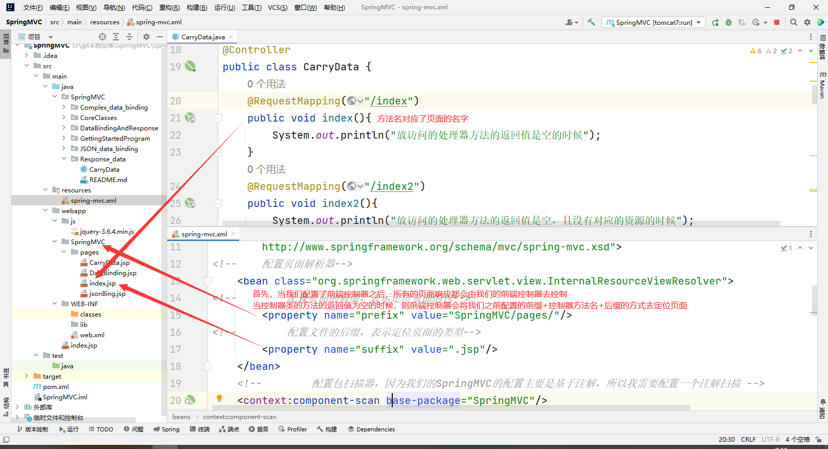
Task: Click the CRLF line separator in status bar
Action: pos(748,439)
